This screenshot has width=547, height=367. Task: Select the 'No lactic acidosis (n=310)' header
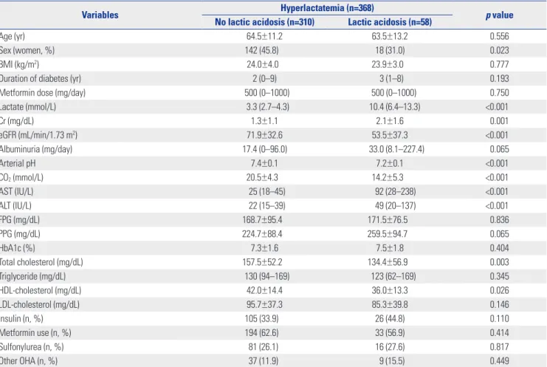(264, 22)
